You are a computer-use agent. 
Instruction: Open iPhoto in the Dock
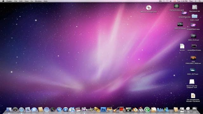109,110
